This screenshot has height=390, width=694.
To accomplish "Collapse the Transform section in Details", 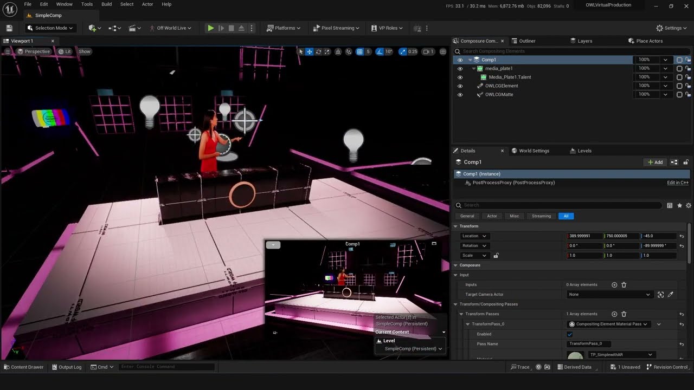I will point(456,226).
